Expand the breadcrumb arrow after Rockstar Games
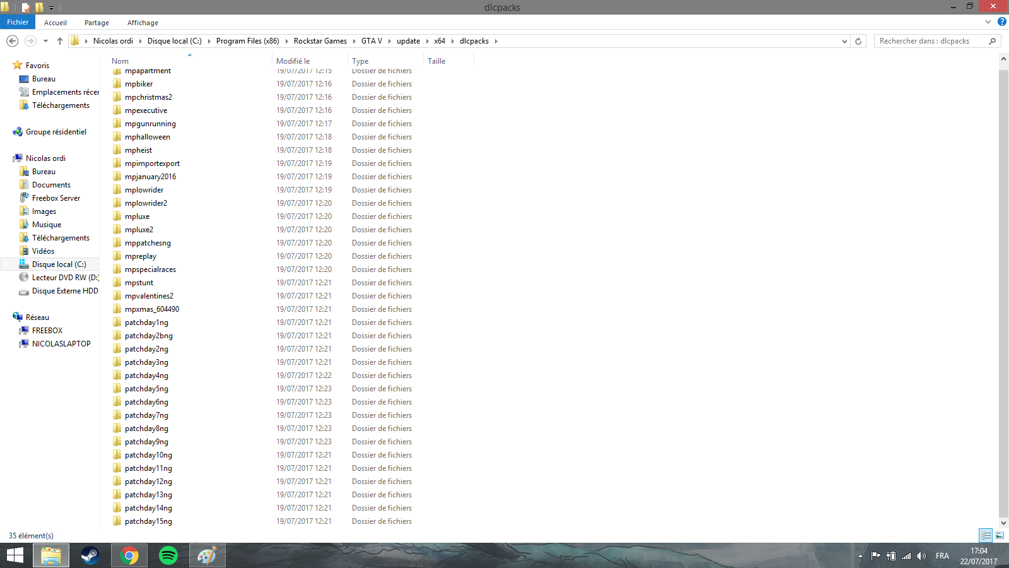This screenshot has width=1009, height=568. 354,41
